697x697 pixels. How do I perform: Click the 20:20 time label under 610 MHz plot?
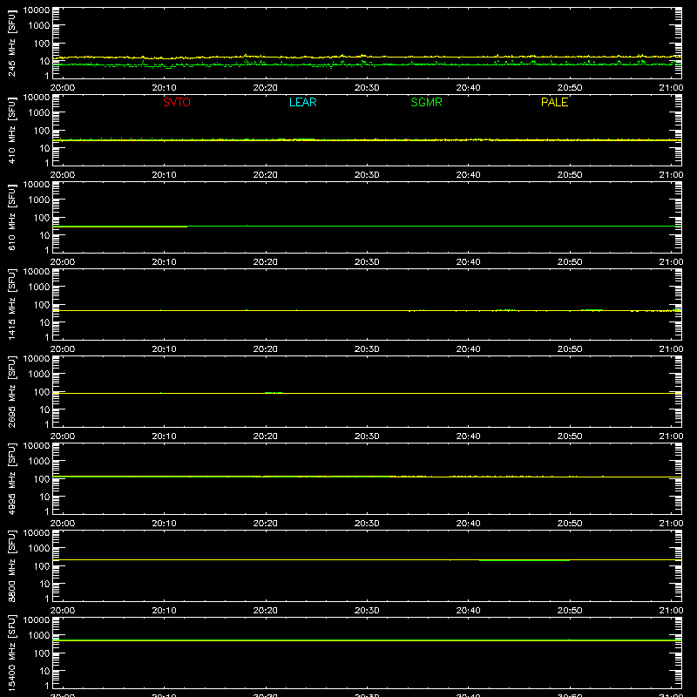pyautogui.click(x=266, y=262)
